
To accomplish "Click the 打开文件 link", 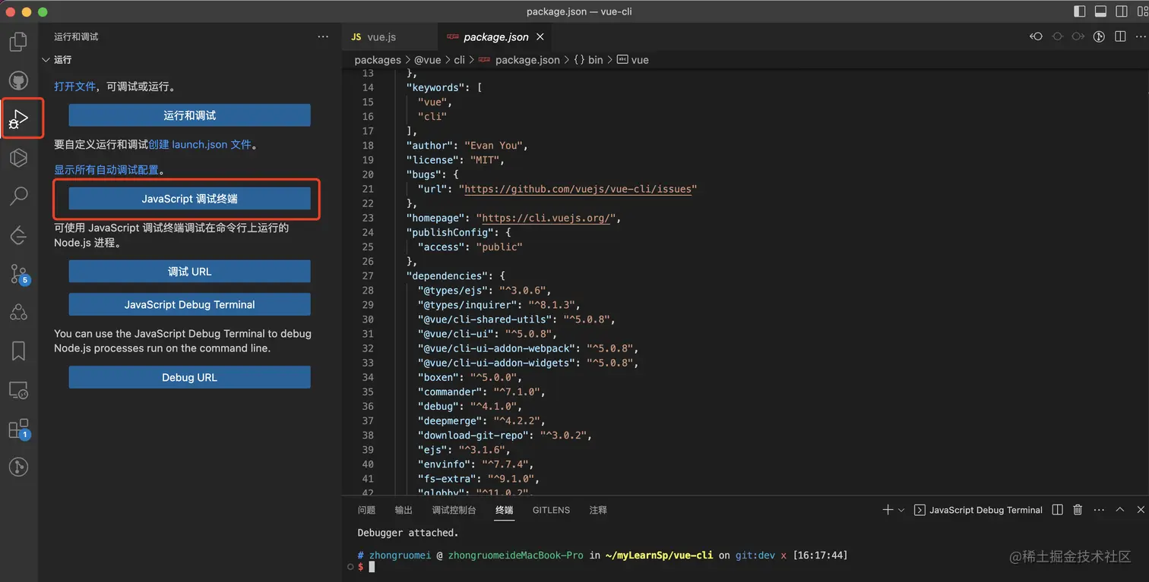I will click(x=74, y=87).
